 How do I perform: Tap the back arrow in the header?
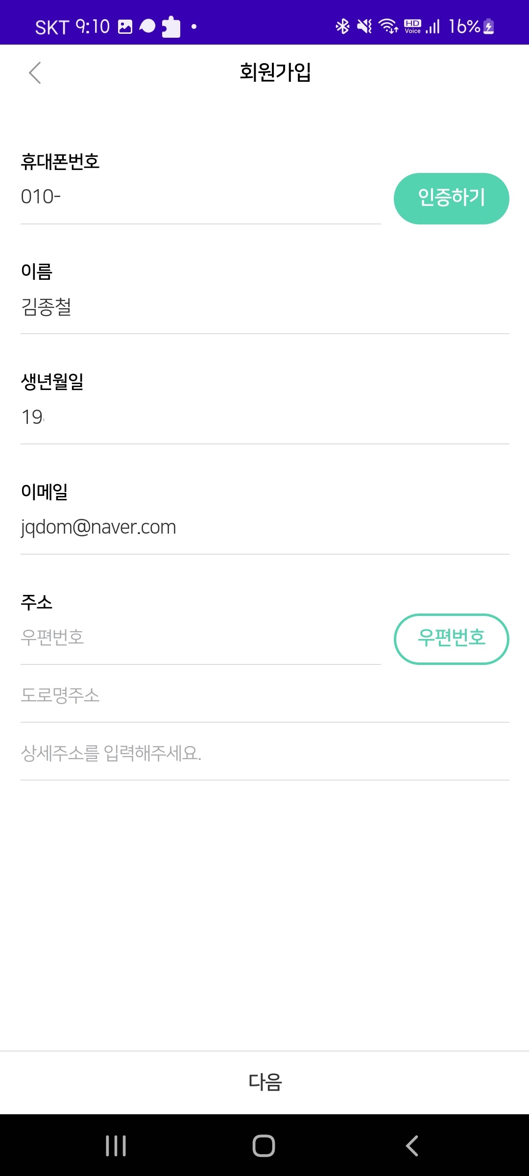point(35,73)
